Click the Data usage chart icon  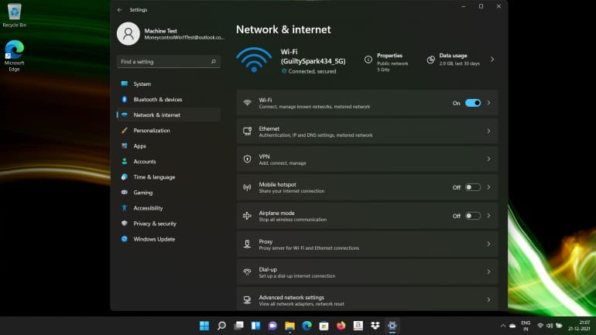coord(430,60)
